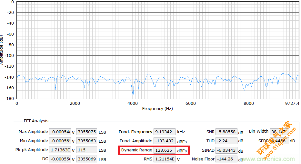Viewport: 301px width, 164px height.
Task: Click the Fund. Amplitude label
Action: click(x=136, y=141)
